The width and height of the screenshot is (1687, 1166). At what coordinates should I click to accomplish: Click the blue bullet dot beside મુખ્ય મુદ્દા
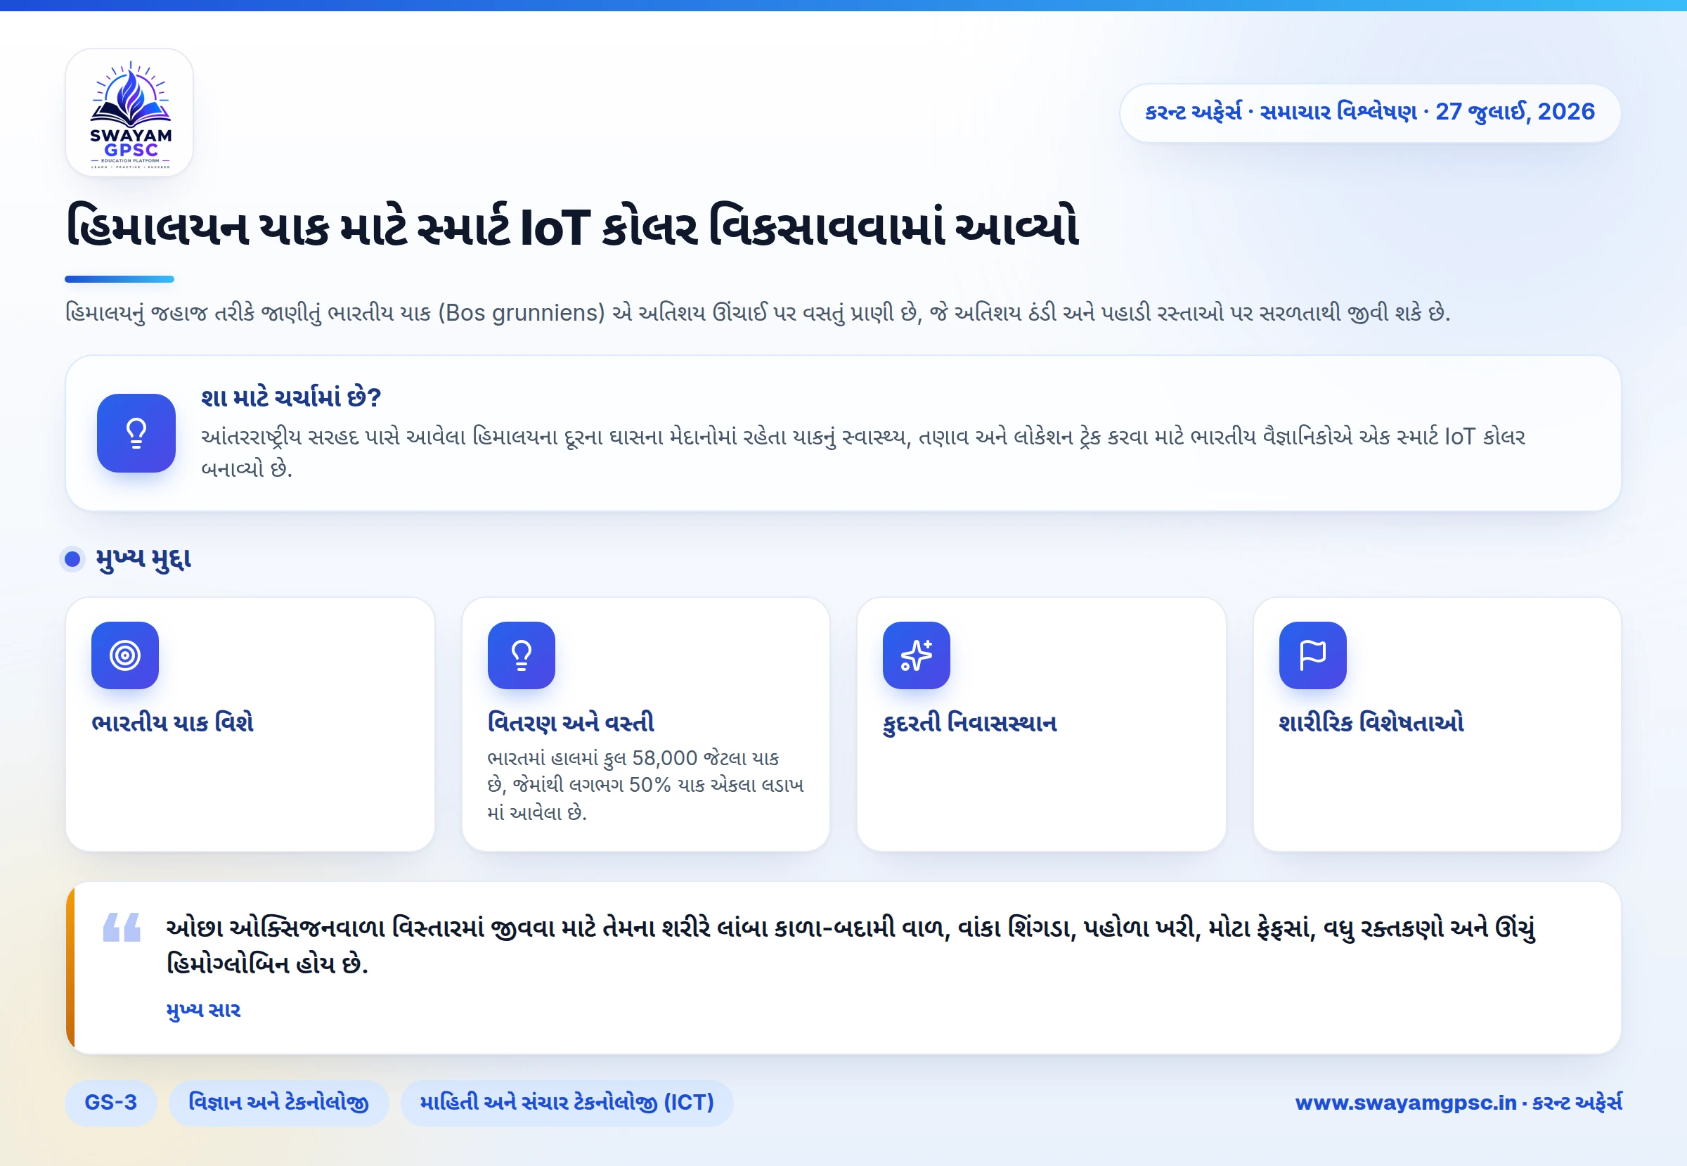pos(72,559)
